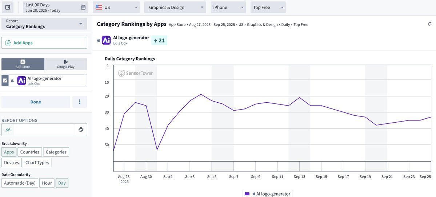Click the three-dot more options button
436x197 pixels.
(x=80, y=102)
